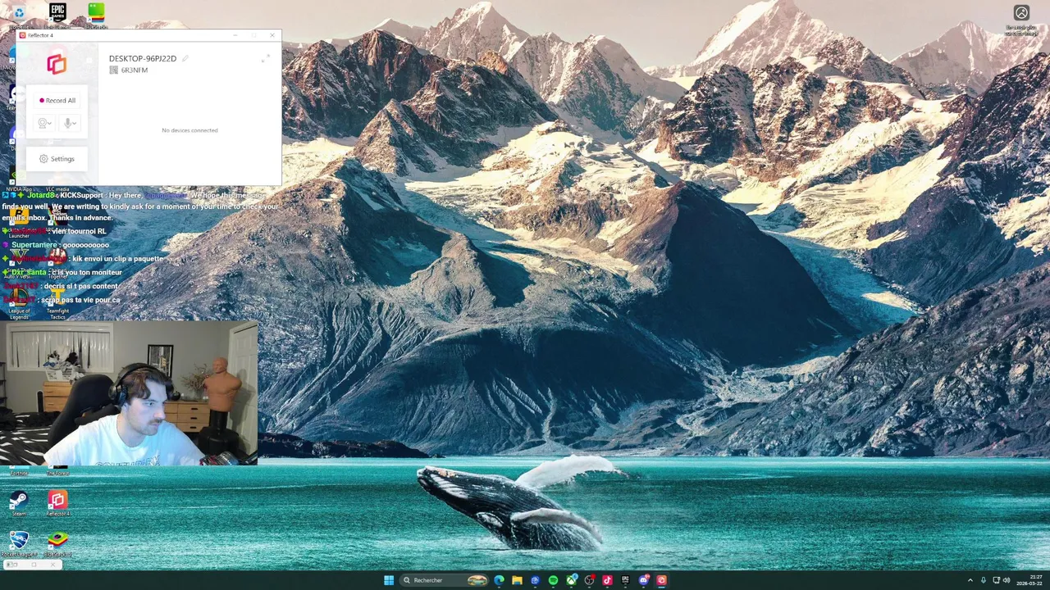Click the volume speaker icon in system tray
This screenshot has width=1050, height=590.
click(x=1007, y=580)
